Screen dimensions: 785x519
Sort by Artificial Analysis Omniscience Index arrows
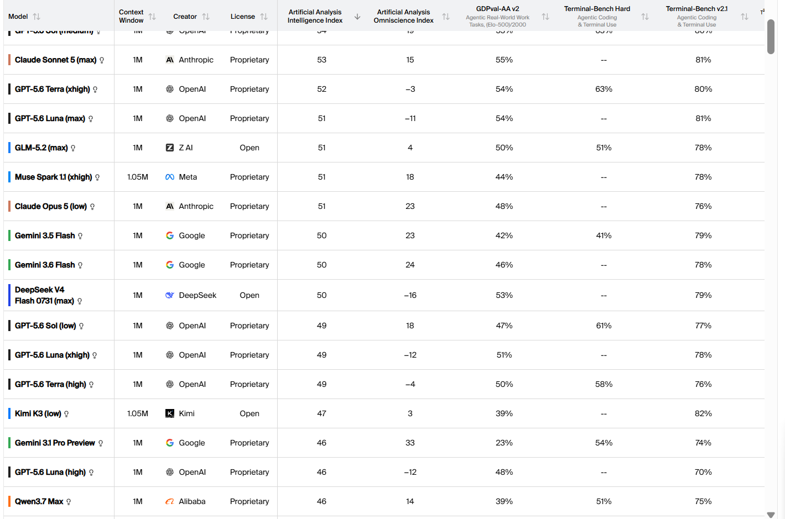pyautogui.click(x=446, y=17)
